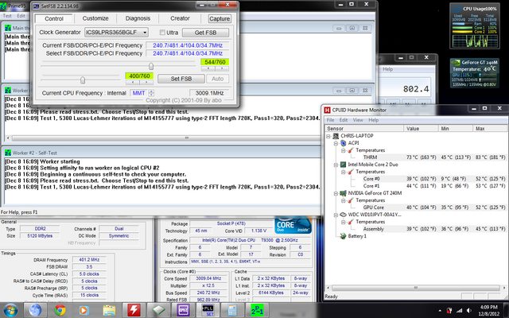
Task: Click the WDC hard drive icon in tree
Action: click(x=343, y=215)
